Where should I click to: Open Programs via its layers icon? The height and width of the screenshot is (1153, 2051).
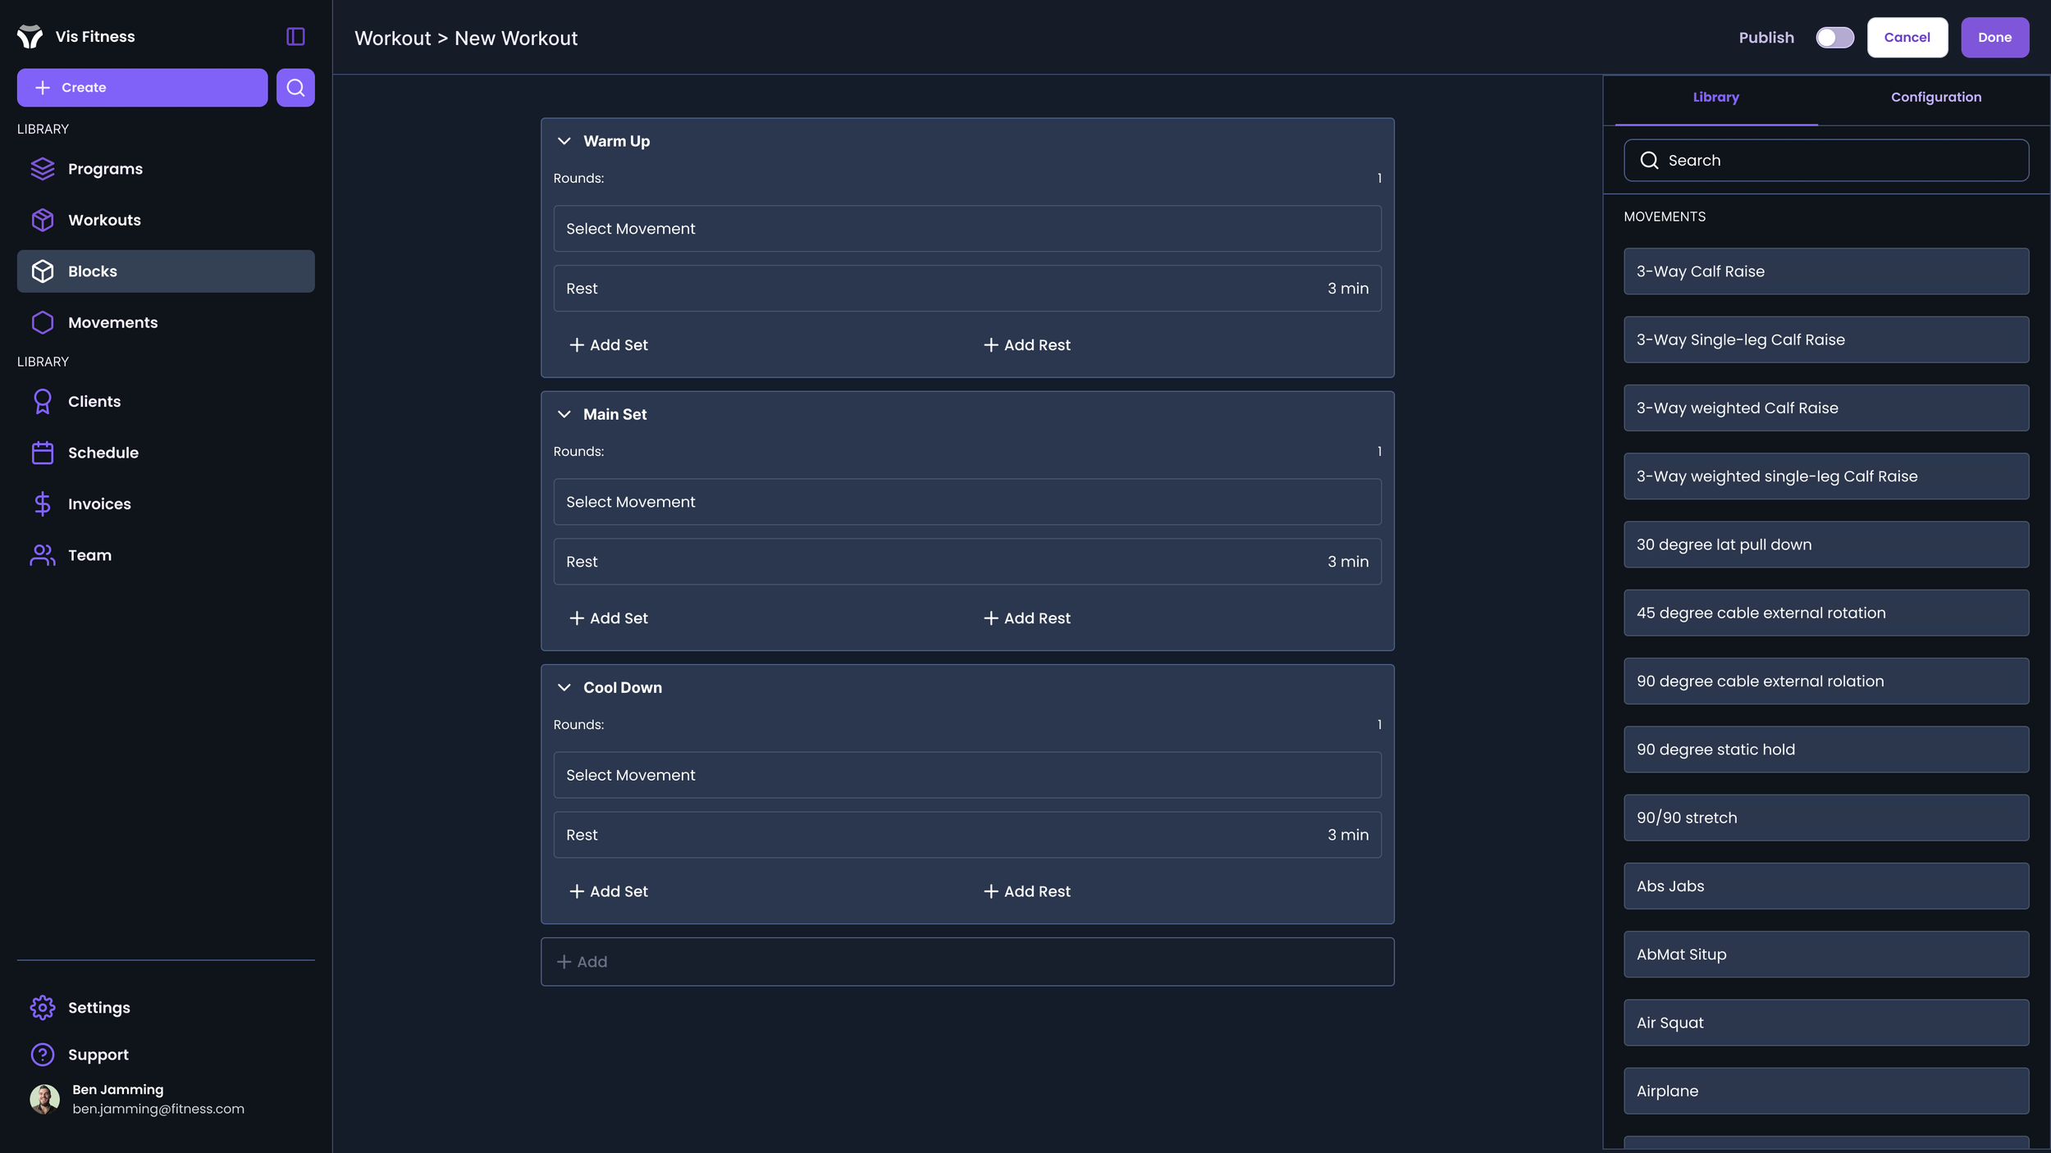click(x=43, y=169)
